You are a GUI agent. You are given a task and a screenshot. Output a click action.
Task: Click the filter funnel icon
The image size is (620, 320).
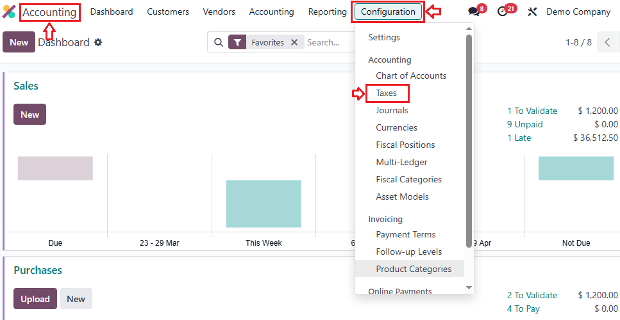pyautogui.click(x=237, y=42)
